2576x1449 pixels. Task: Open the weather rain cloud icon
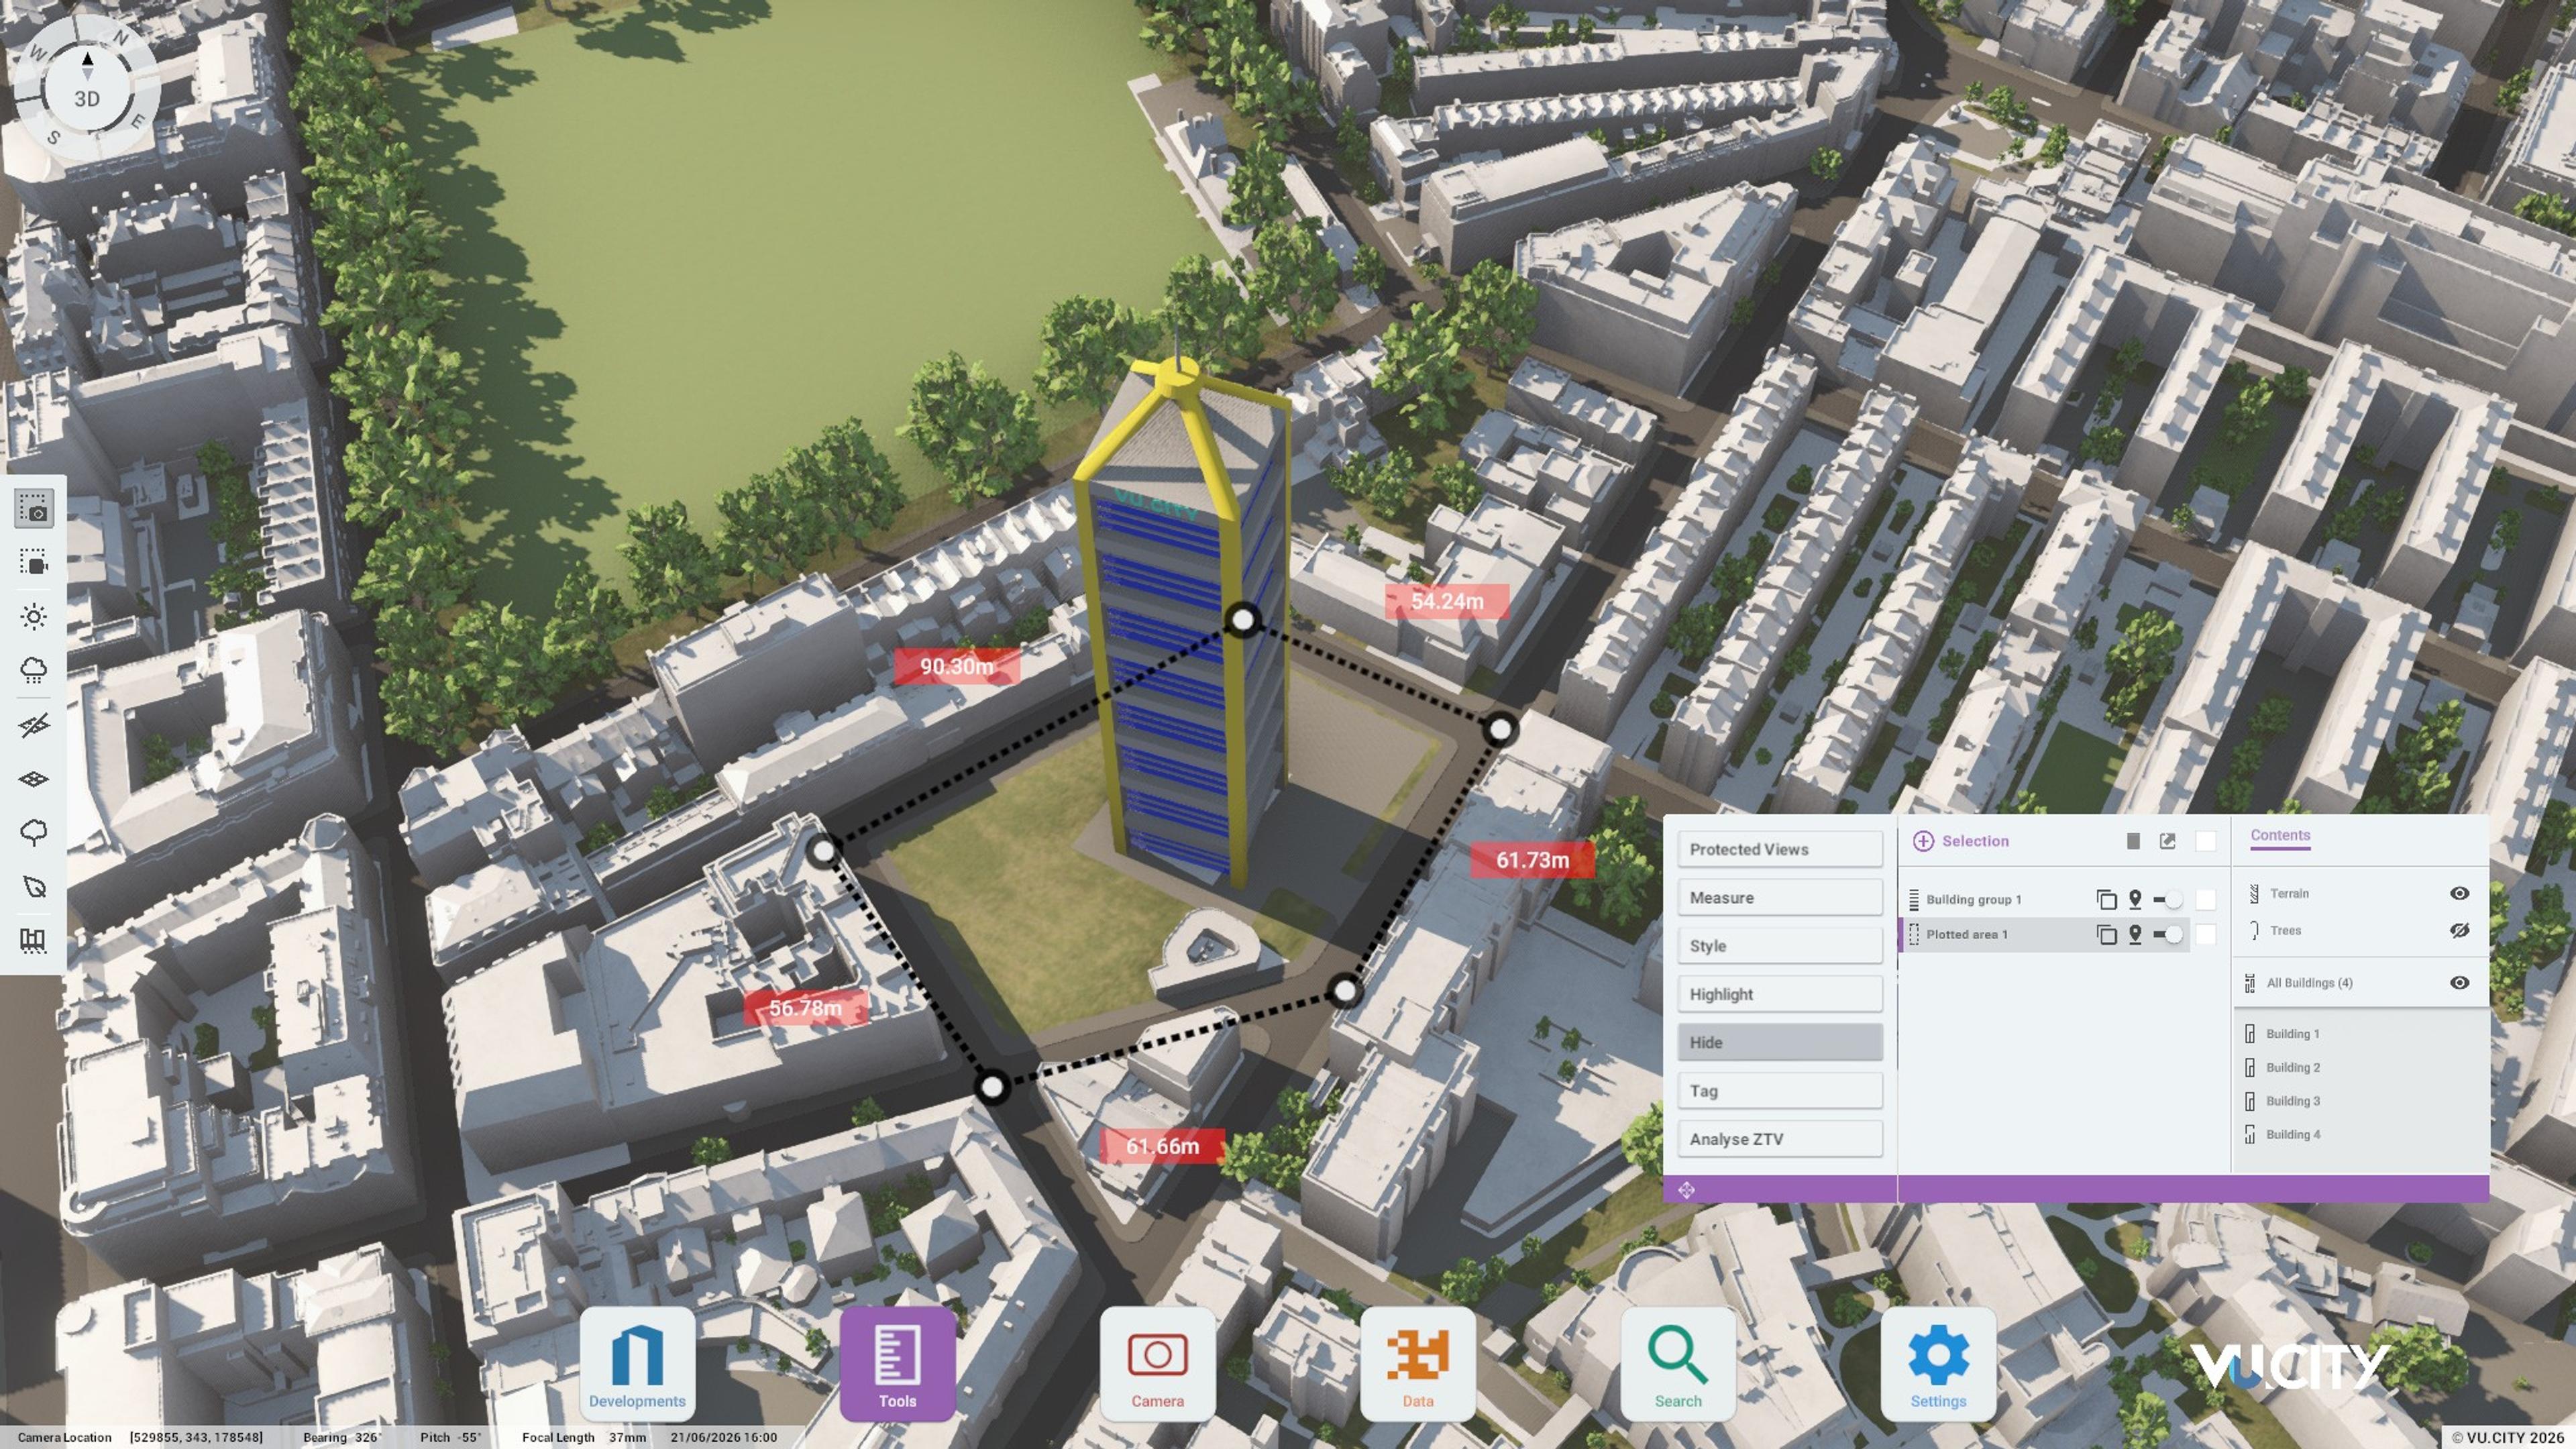tap(34, 671)
